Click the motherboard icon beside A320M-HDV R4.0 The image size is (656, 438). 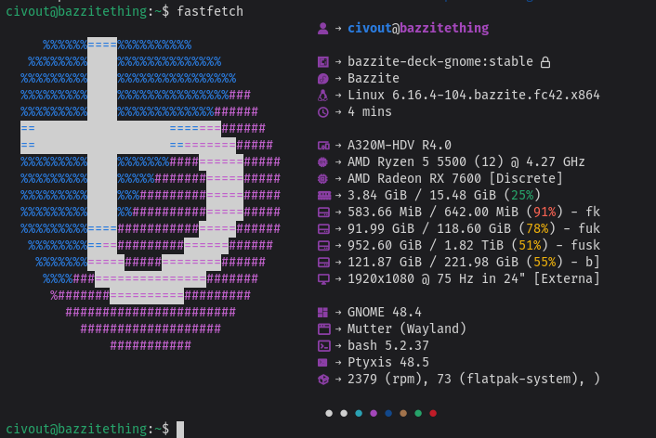(x=323, y=146)
